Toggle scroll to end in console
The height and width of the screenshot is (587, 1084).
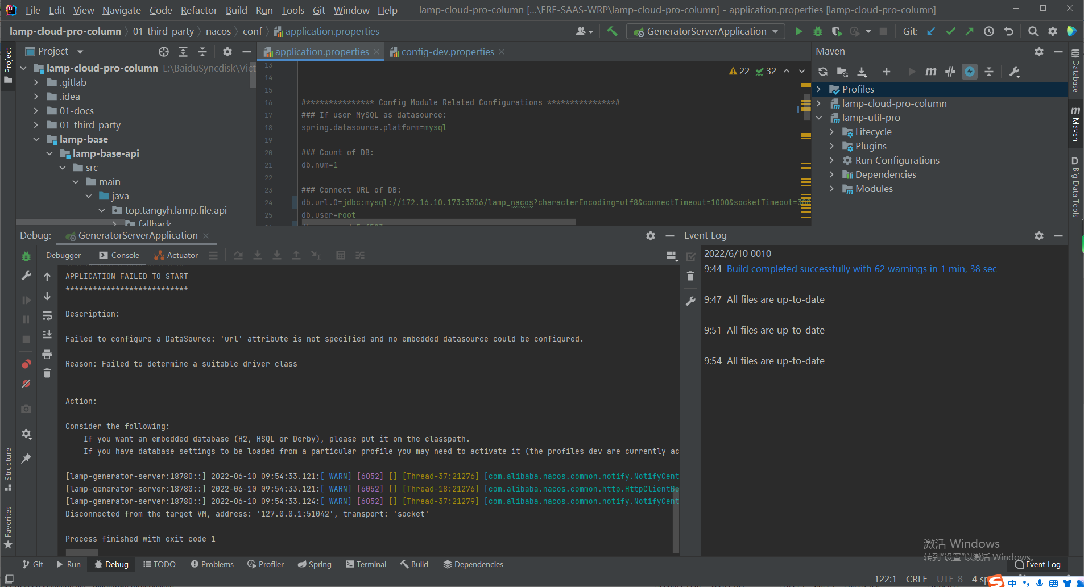[47, 334]
